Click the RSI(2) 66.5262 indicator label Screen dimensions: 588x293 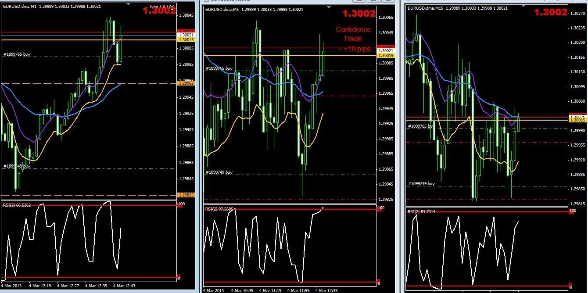(18, 204)
